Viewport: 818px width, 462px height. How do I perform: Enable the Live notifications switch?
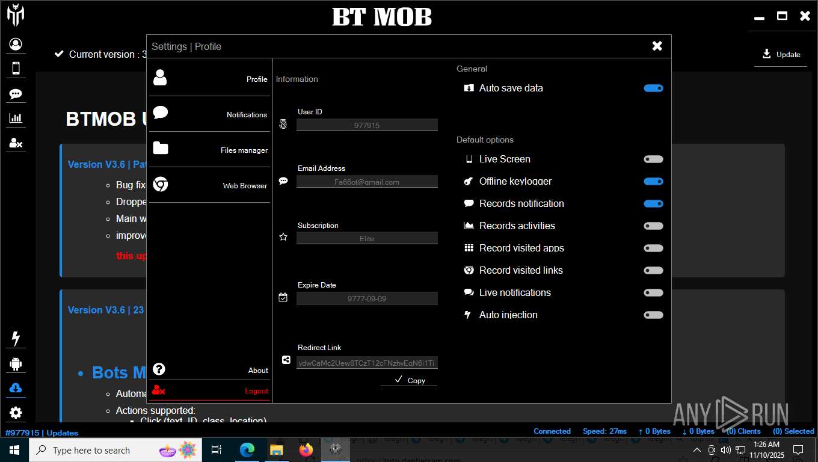pos(653,292)
